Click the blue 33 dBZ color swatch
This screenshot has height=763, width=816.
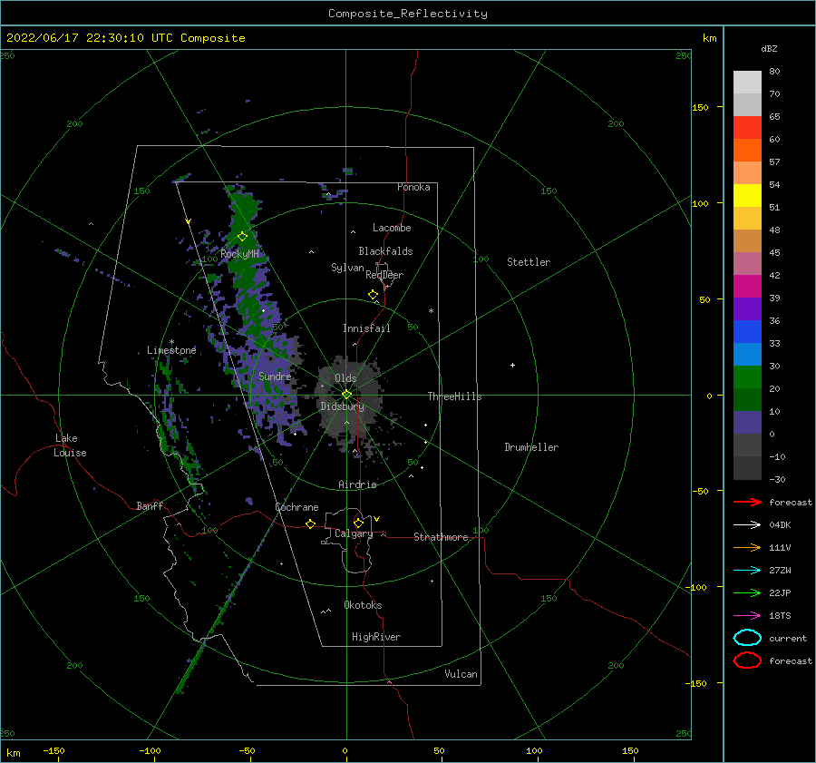747,332
